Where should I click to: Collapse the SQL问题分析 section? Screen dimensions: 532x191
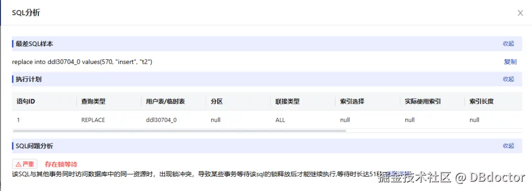(x=508, y=146)
